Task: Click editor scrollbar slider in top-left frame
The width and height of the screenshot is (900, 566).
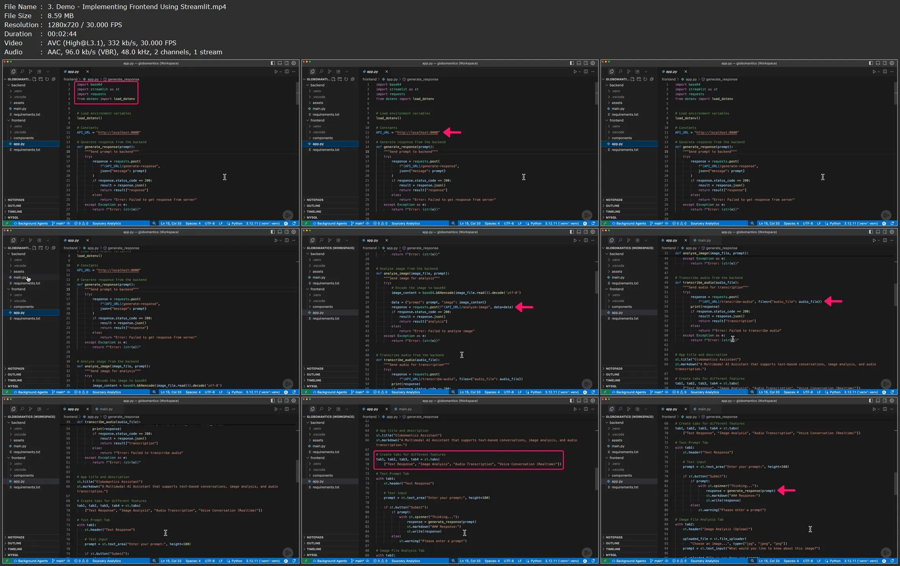Action: 297,94
